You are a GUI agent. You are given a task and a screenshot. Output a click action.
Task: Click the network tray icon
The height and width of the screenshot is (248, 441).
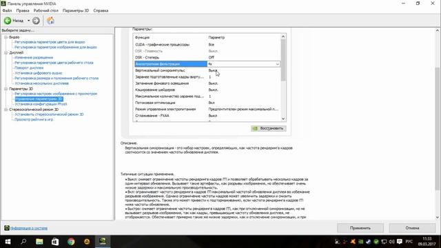384,242
